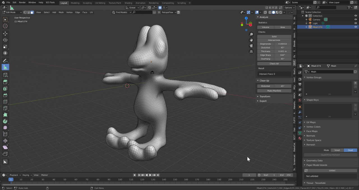
Task: Expand the Transform panel
Action: [x=265, y=96]
